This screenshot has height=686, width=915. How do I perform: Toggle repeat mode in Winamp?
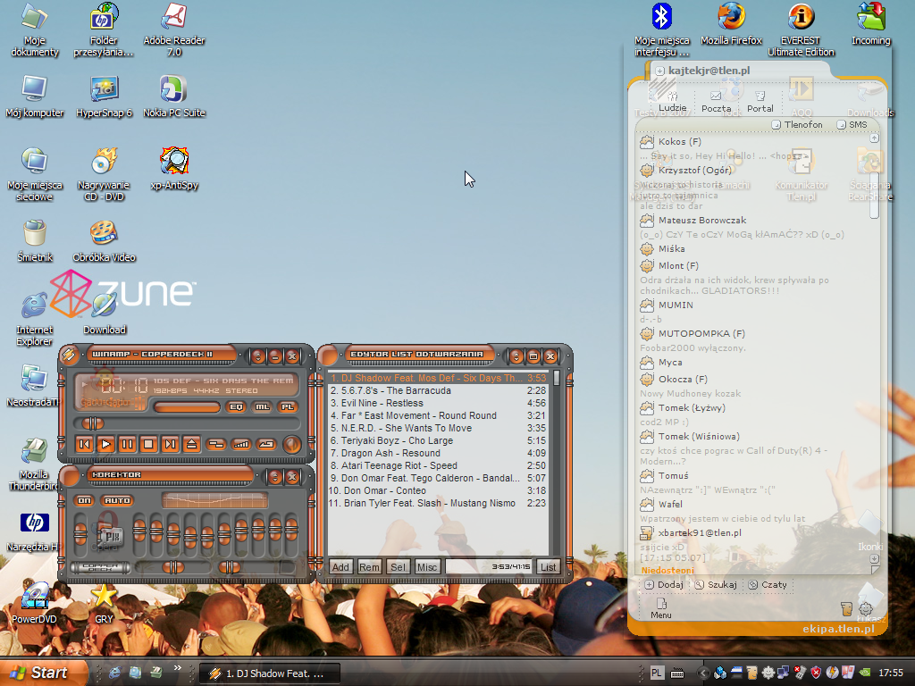(266, 445)
